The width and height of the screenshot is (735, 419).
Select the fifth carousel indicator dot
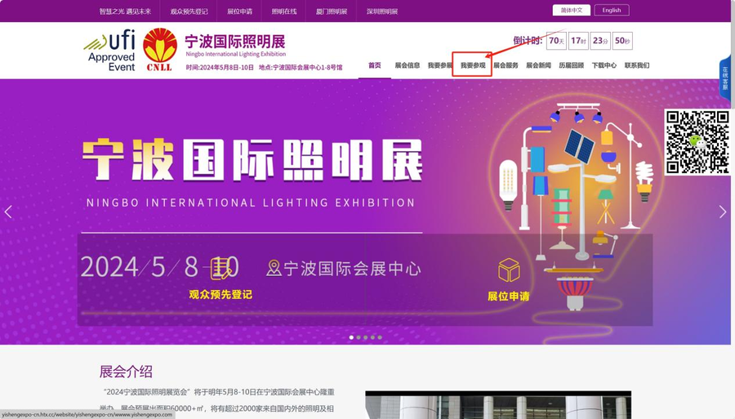click(380, 337)
